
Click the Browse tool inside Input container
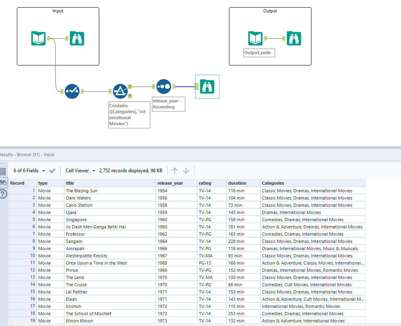[x=77, y=39]
